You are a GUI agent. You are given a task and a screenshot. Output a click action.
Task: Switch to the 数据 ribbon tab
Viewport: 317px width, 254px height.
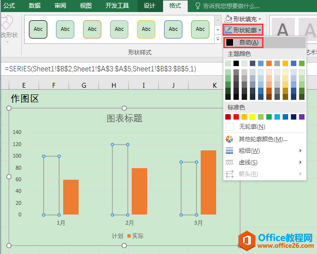pyautogui.click(x=35, y=6)
